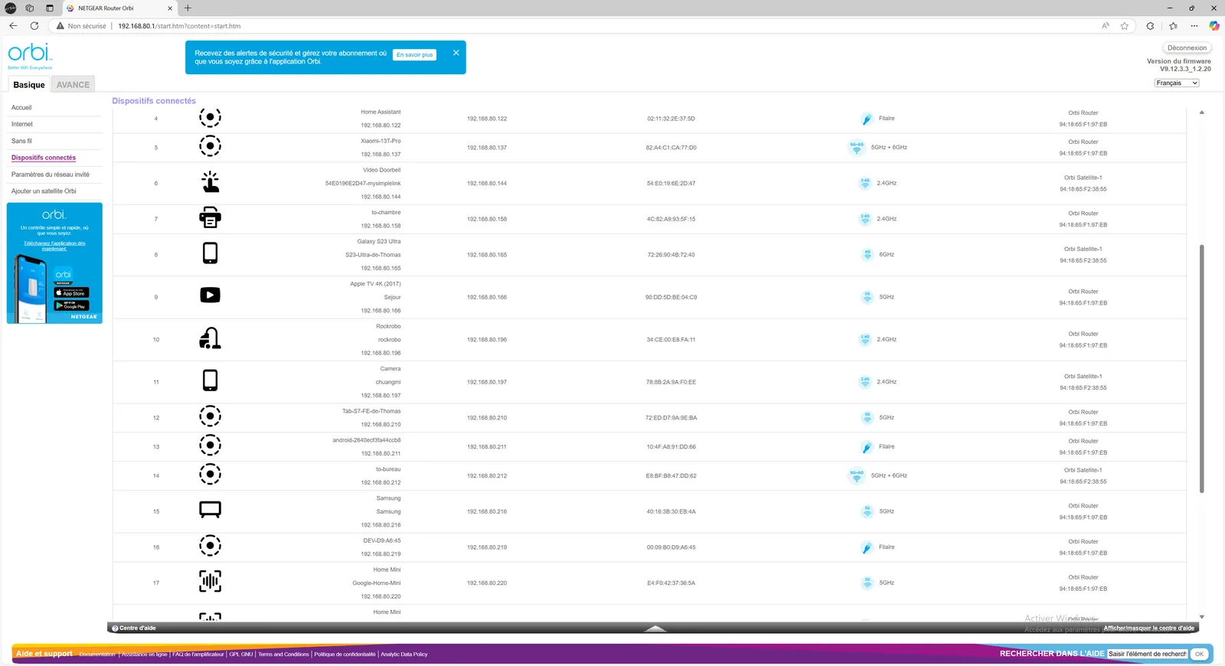1225x666 pixels.
Task: Open Paramètres du réseau invité
Action: click(51, 175)
